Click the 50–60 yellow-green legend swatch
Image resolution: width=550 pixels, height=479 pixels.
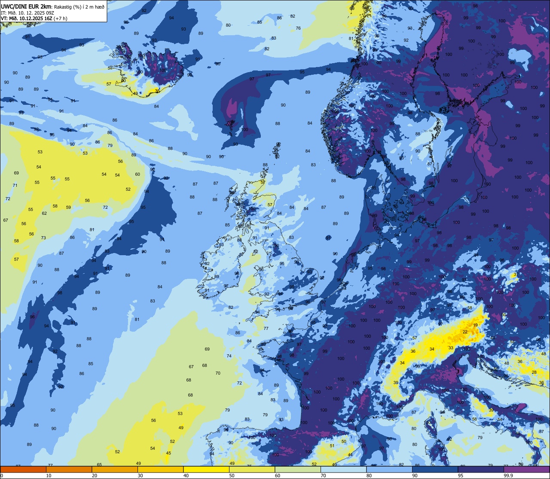(252, 469)
